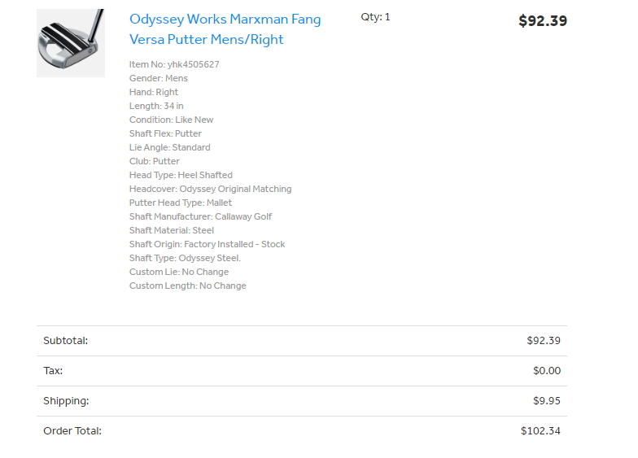
Task: Click the Hand: Right detail
Action: (154, 92)
